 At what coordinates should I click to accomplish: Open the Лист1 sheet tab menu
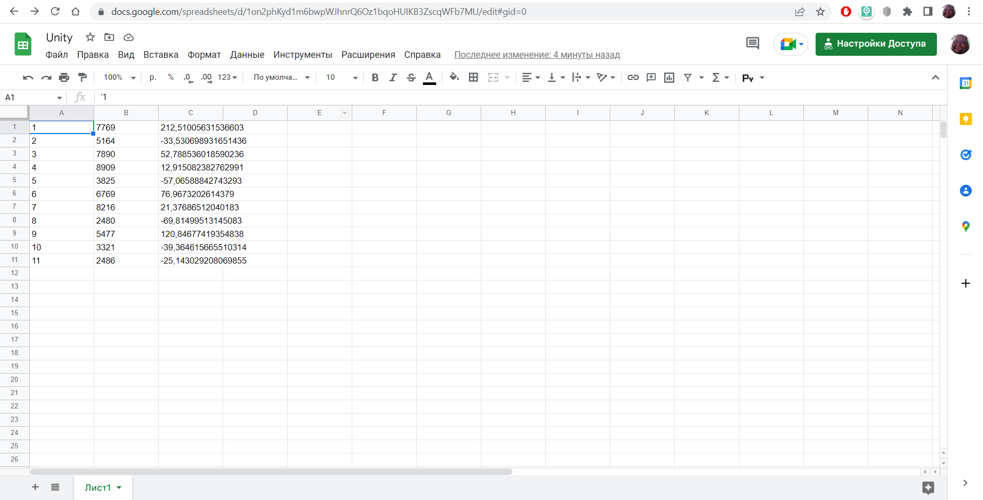pyautogui.click(x=119, y=488)
